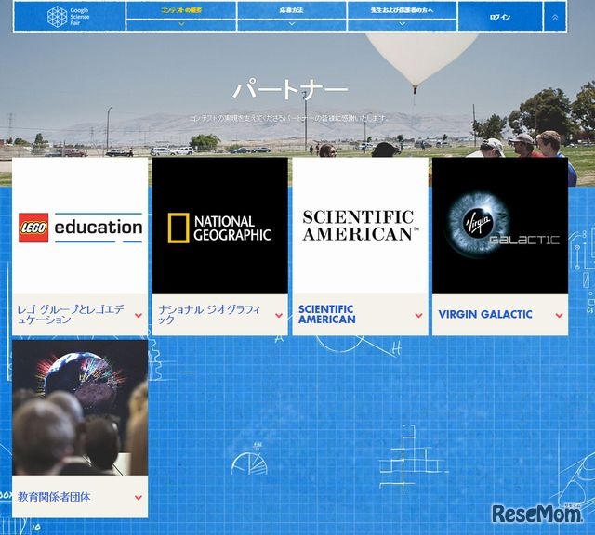The height and width of the screenshot is (535, 595).
Task: Click the educator organizations audience photo
Action: 80,408
